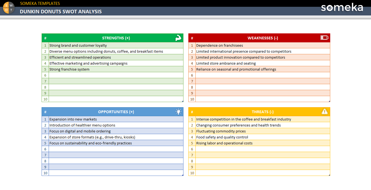Click the # column header in Opportunities table
The height and width of the screenshot is (190, 371).
coord(45,112)
